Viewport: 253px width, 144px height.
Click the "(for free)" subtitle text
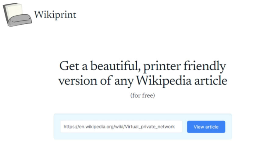(143, 96)
